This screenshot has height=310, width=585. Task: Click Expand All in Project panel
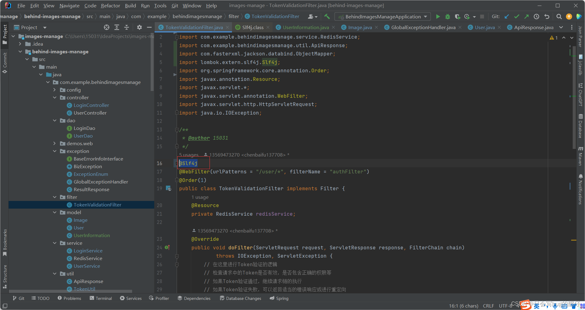pyautogui.click(x=117, y=27)
